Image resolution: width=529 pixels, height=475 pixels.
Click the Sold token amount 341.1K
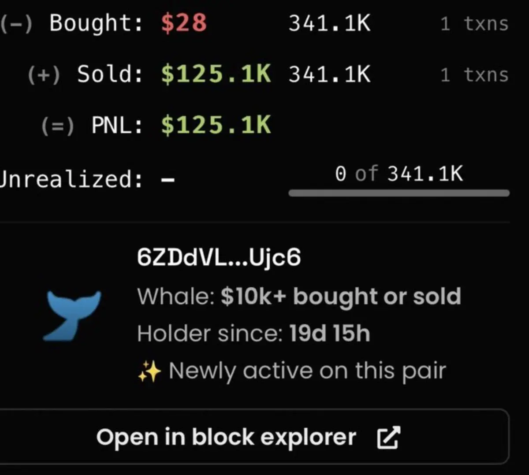click(330, 74)
